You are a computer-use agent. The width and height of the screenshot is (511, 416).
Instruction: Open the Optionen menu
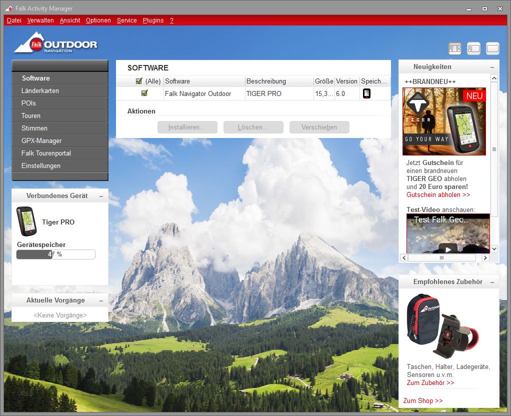(98, 20)
